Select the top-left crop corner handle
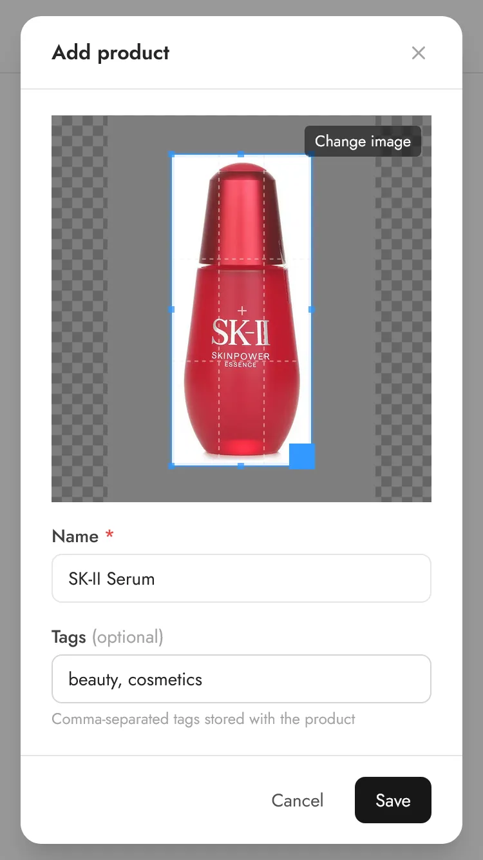 pyautogui.click(x=172, y=155)
